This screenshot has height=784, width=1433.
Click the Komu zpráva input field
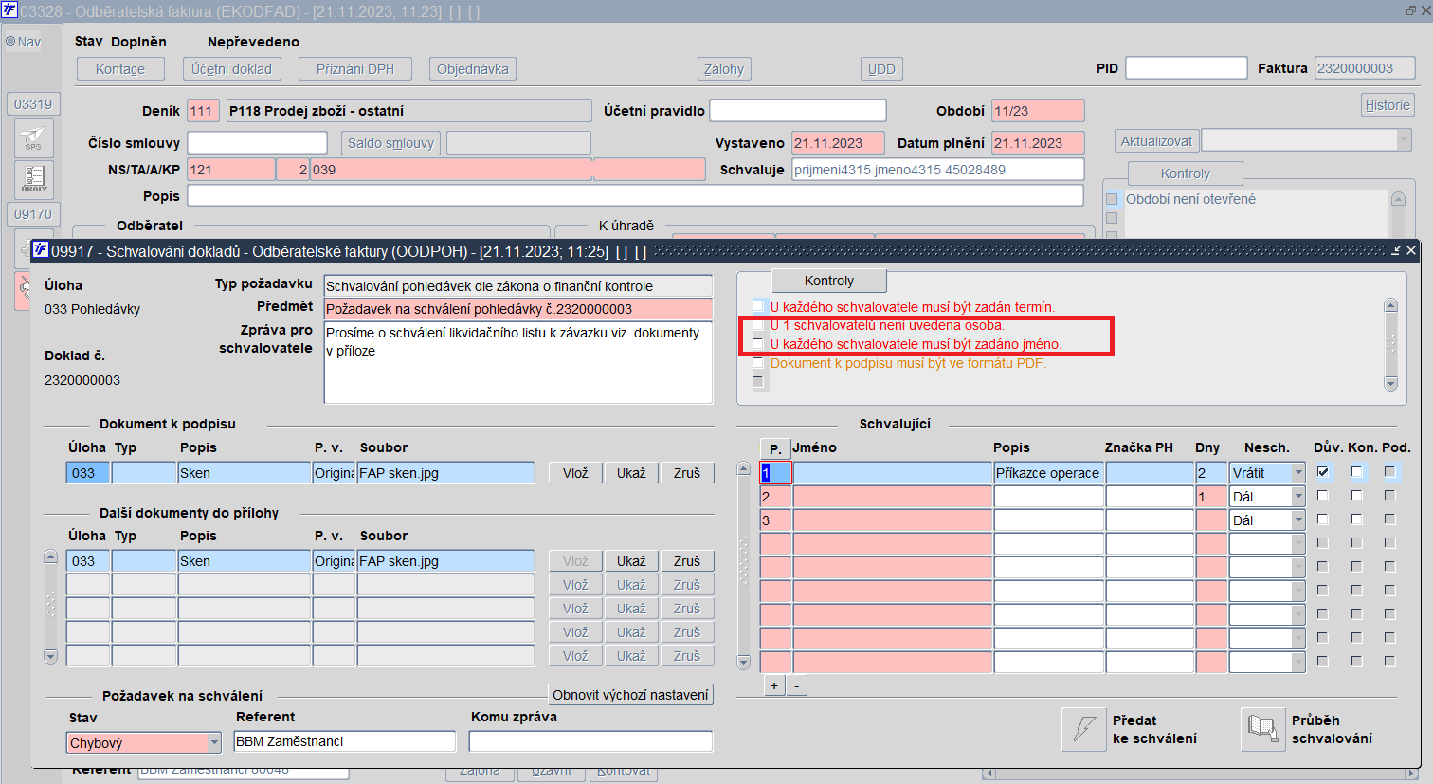[590, 741]
